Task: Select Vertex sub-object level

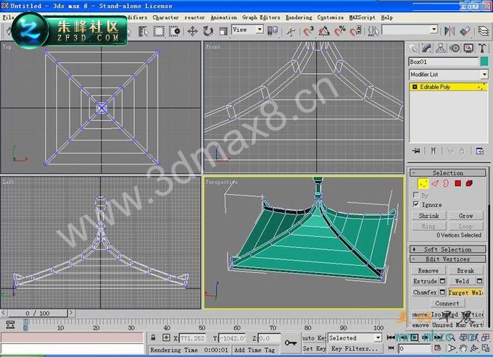Action: (423, 184)
